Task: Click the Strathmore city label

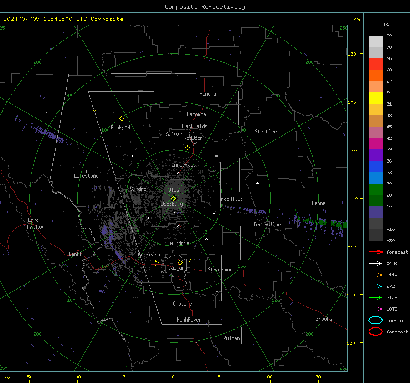Action: (221, 270)
